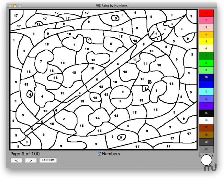The image size is (224, 178).
Task: Fill the region numbered 11 in the picture
Action: pos(145,63)
